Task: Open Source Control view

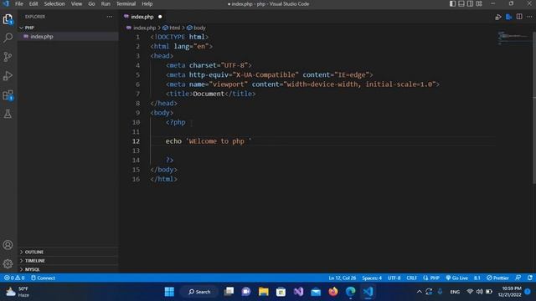Action: pos(8,57)
